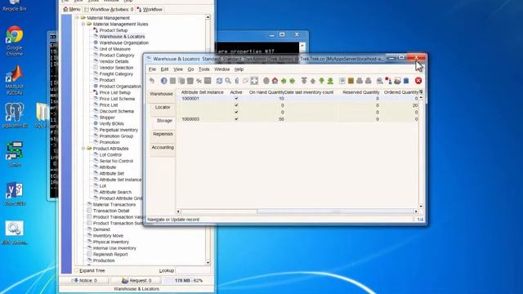Switch to the Locator tab
The width and height of the screenshot is (523, 294).
click(x=163, y=107)
